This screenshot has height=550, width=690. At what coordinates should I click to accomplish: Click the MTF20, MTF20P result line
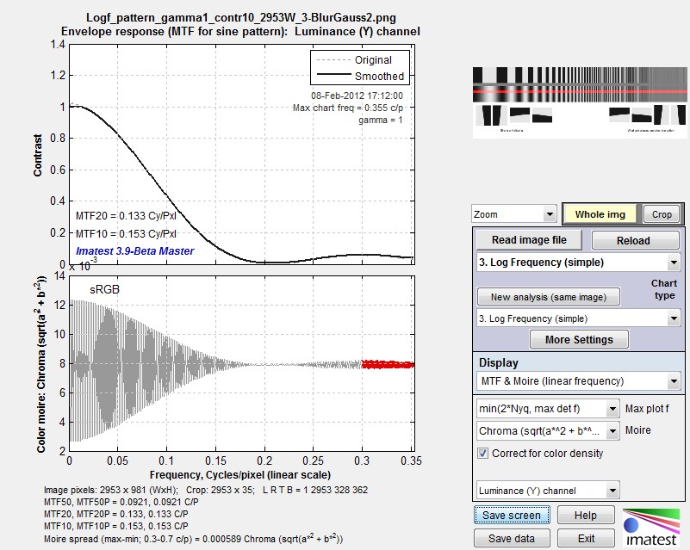pyautogui.click(x=115, y=514)
